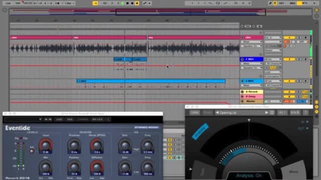Unfold the Uke track with its title arrow
The height and width of the screenshot is (180, 321).
click(242, 37)
